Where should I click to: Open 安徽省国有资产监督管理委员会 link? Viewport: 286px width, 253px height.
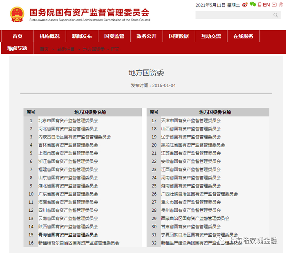pos(191,161)
